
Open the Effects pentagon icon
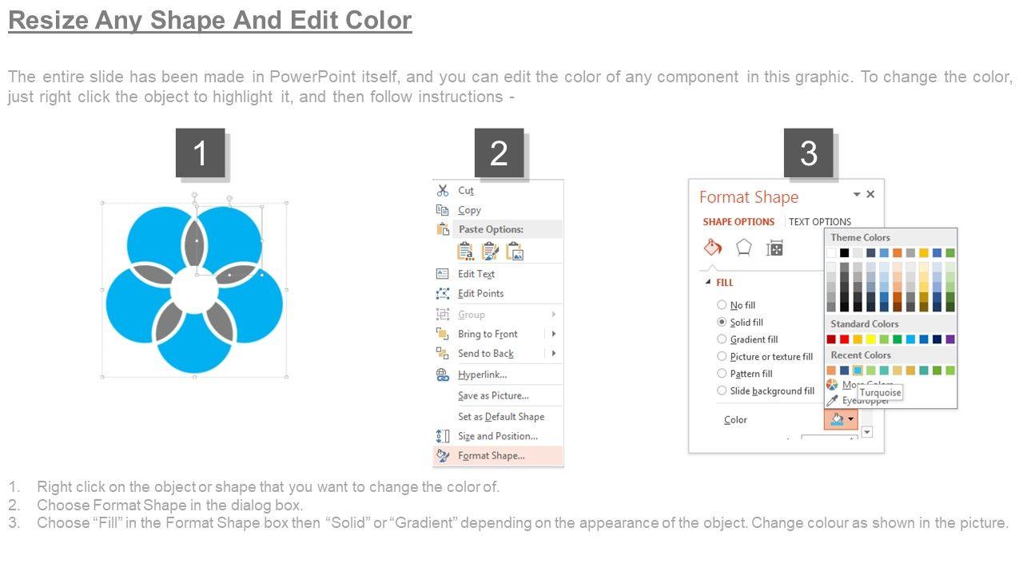coord(744,248)
